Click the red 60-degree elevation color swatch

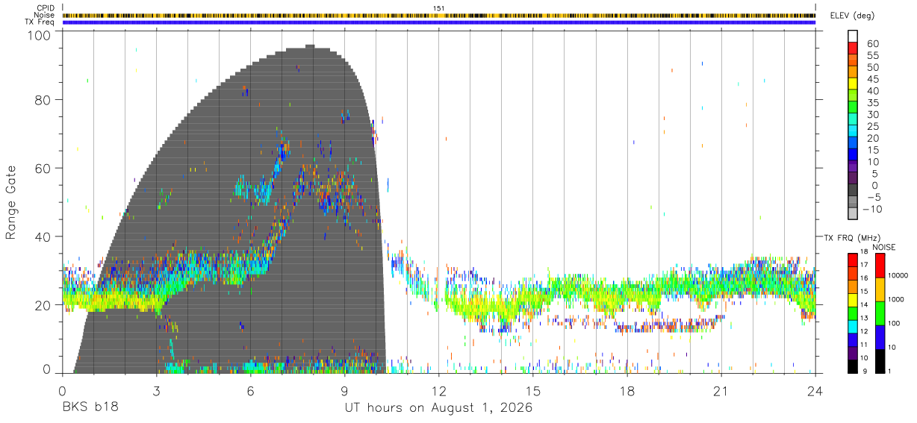(854, 48)
